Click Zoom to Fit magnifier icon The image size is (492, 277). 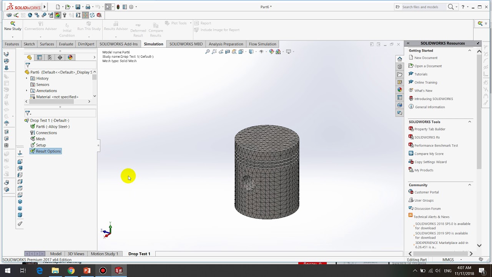click(208, 52)
